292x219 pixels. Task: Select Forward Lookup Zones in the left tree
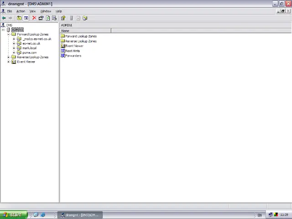pyautogui.click(x=33, y=34)
